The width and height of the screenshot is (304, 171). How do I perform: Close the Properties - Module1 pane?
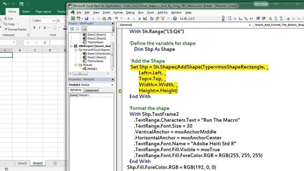click(x=113, y=79)
